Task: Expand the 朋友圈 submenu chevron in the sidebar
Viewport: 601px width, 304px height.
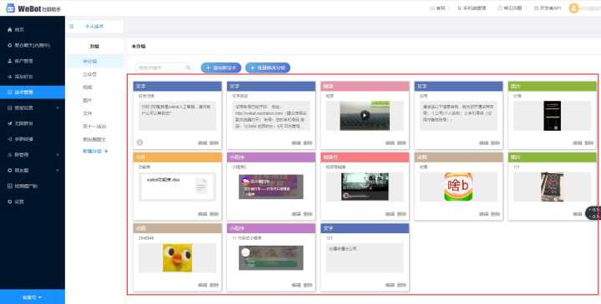Action: pos(58,170)
